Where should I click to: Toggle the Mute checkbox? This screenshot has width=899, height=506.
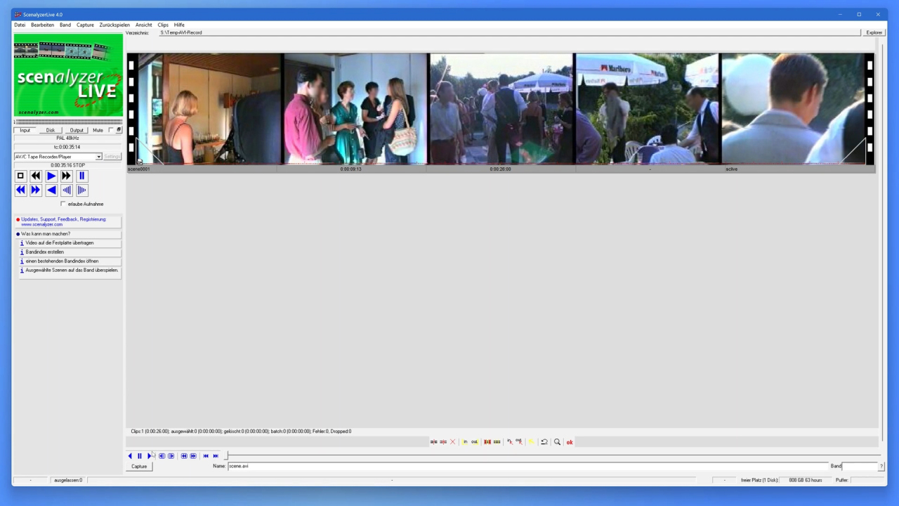111,130
